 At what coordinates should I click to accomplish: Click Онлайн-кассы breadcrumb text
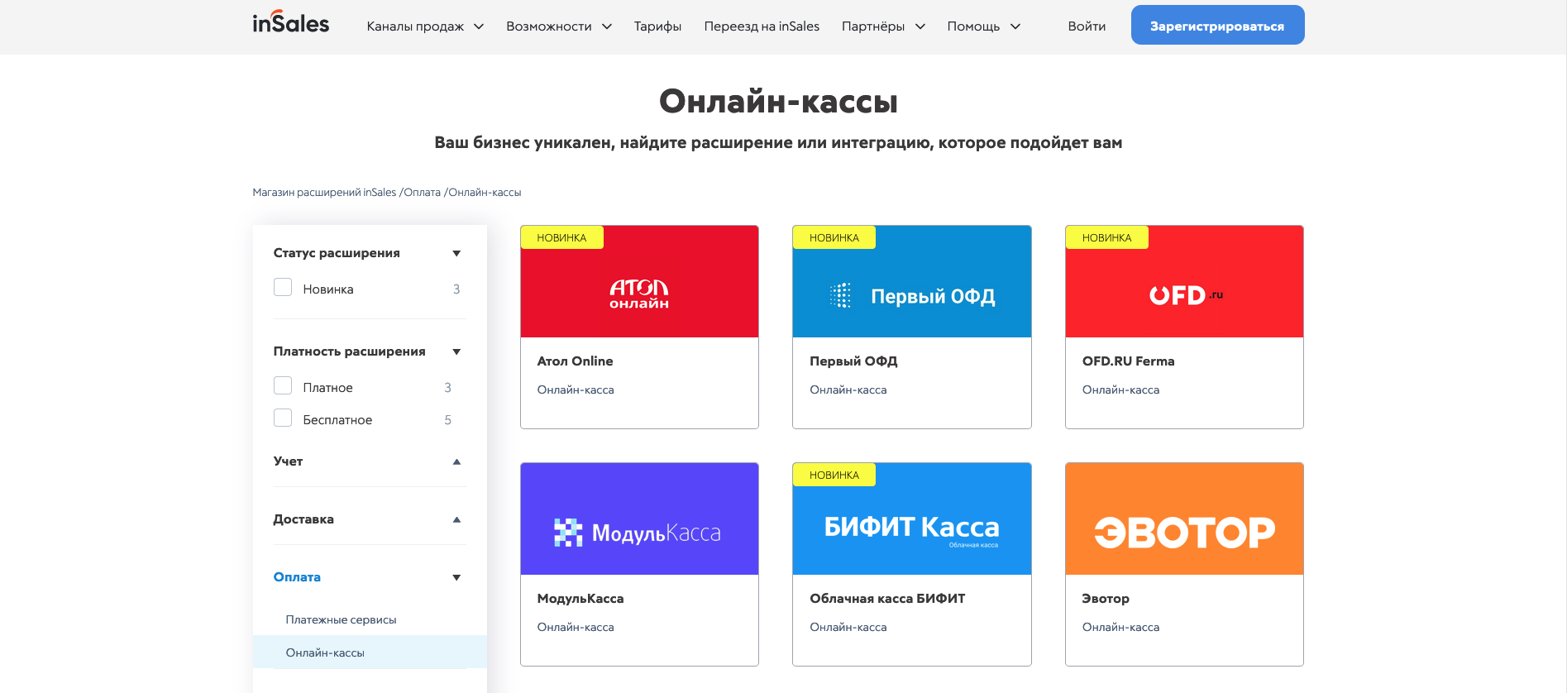(485, 193)
